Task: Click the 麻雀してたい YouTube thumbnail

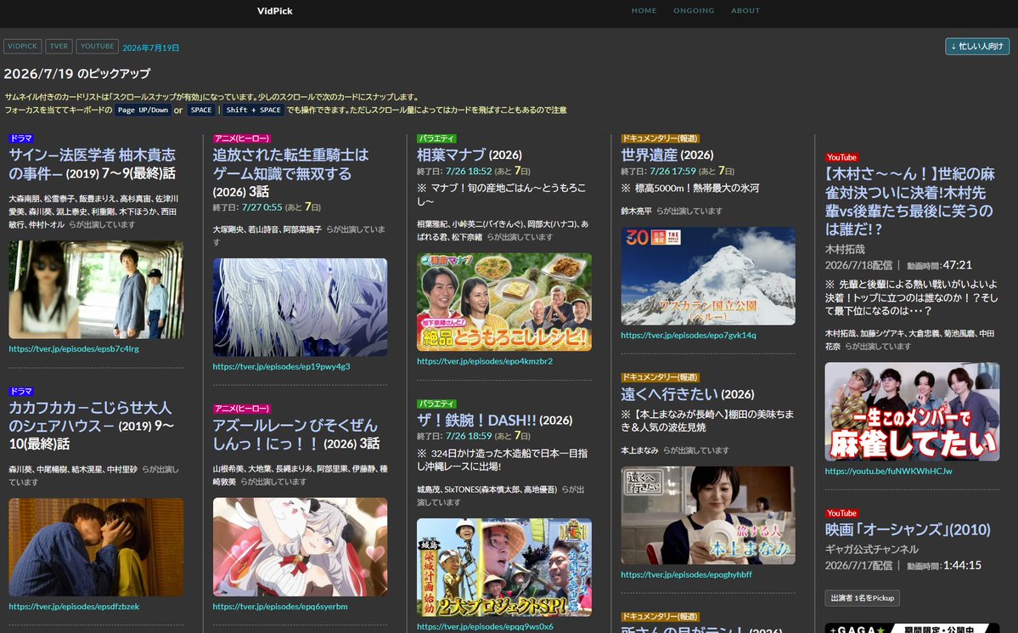Action: (x=912, y=412)
